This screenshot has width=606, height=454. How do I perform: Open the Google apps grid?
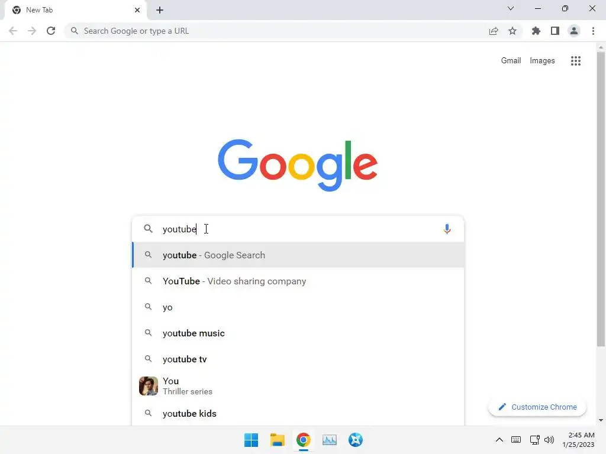(x=576, y=61)
